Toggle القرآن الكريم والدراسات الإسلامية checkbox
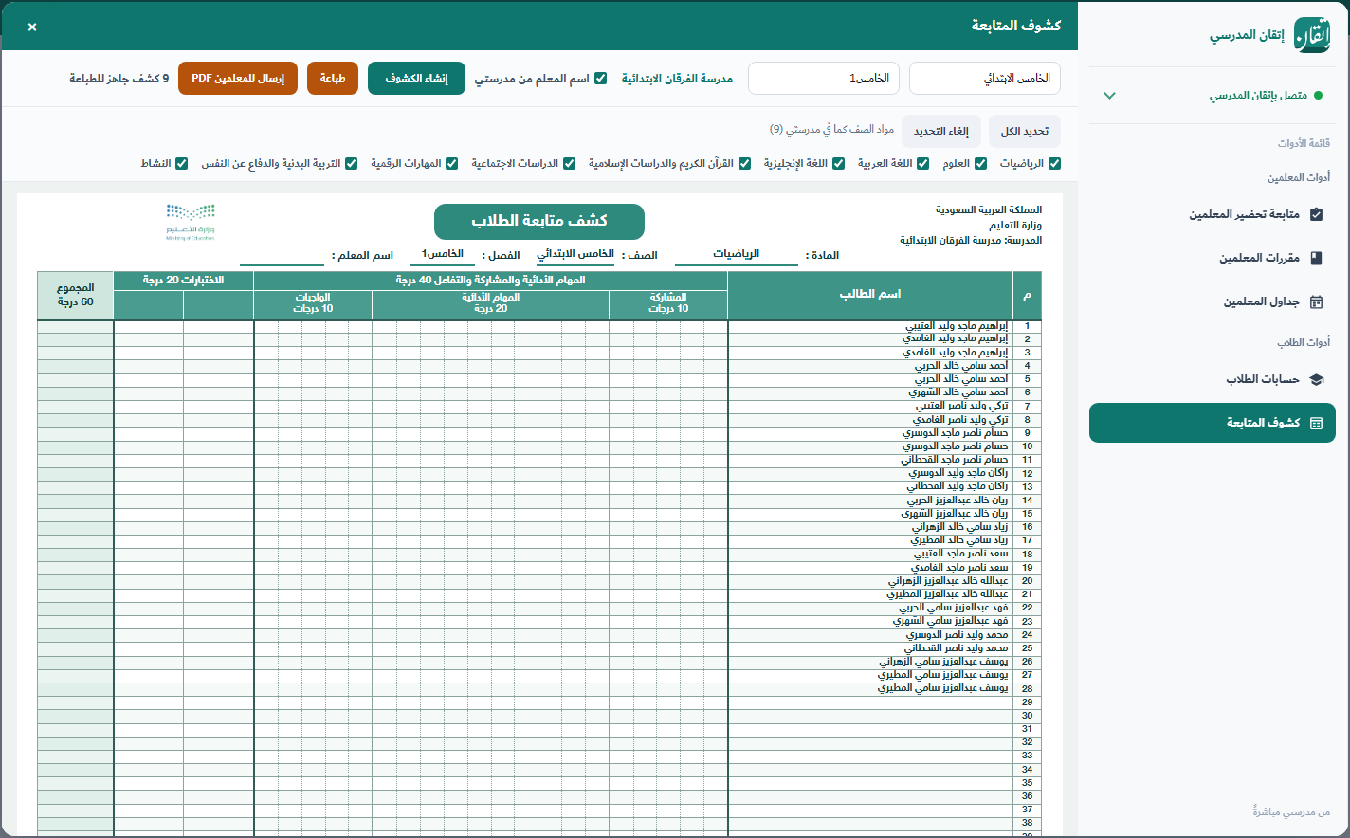The width and height of the screenshot is (1350, 838). point(745,164)
